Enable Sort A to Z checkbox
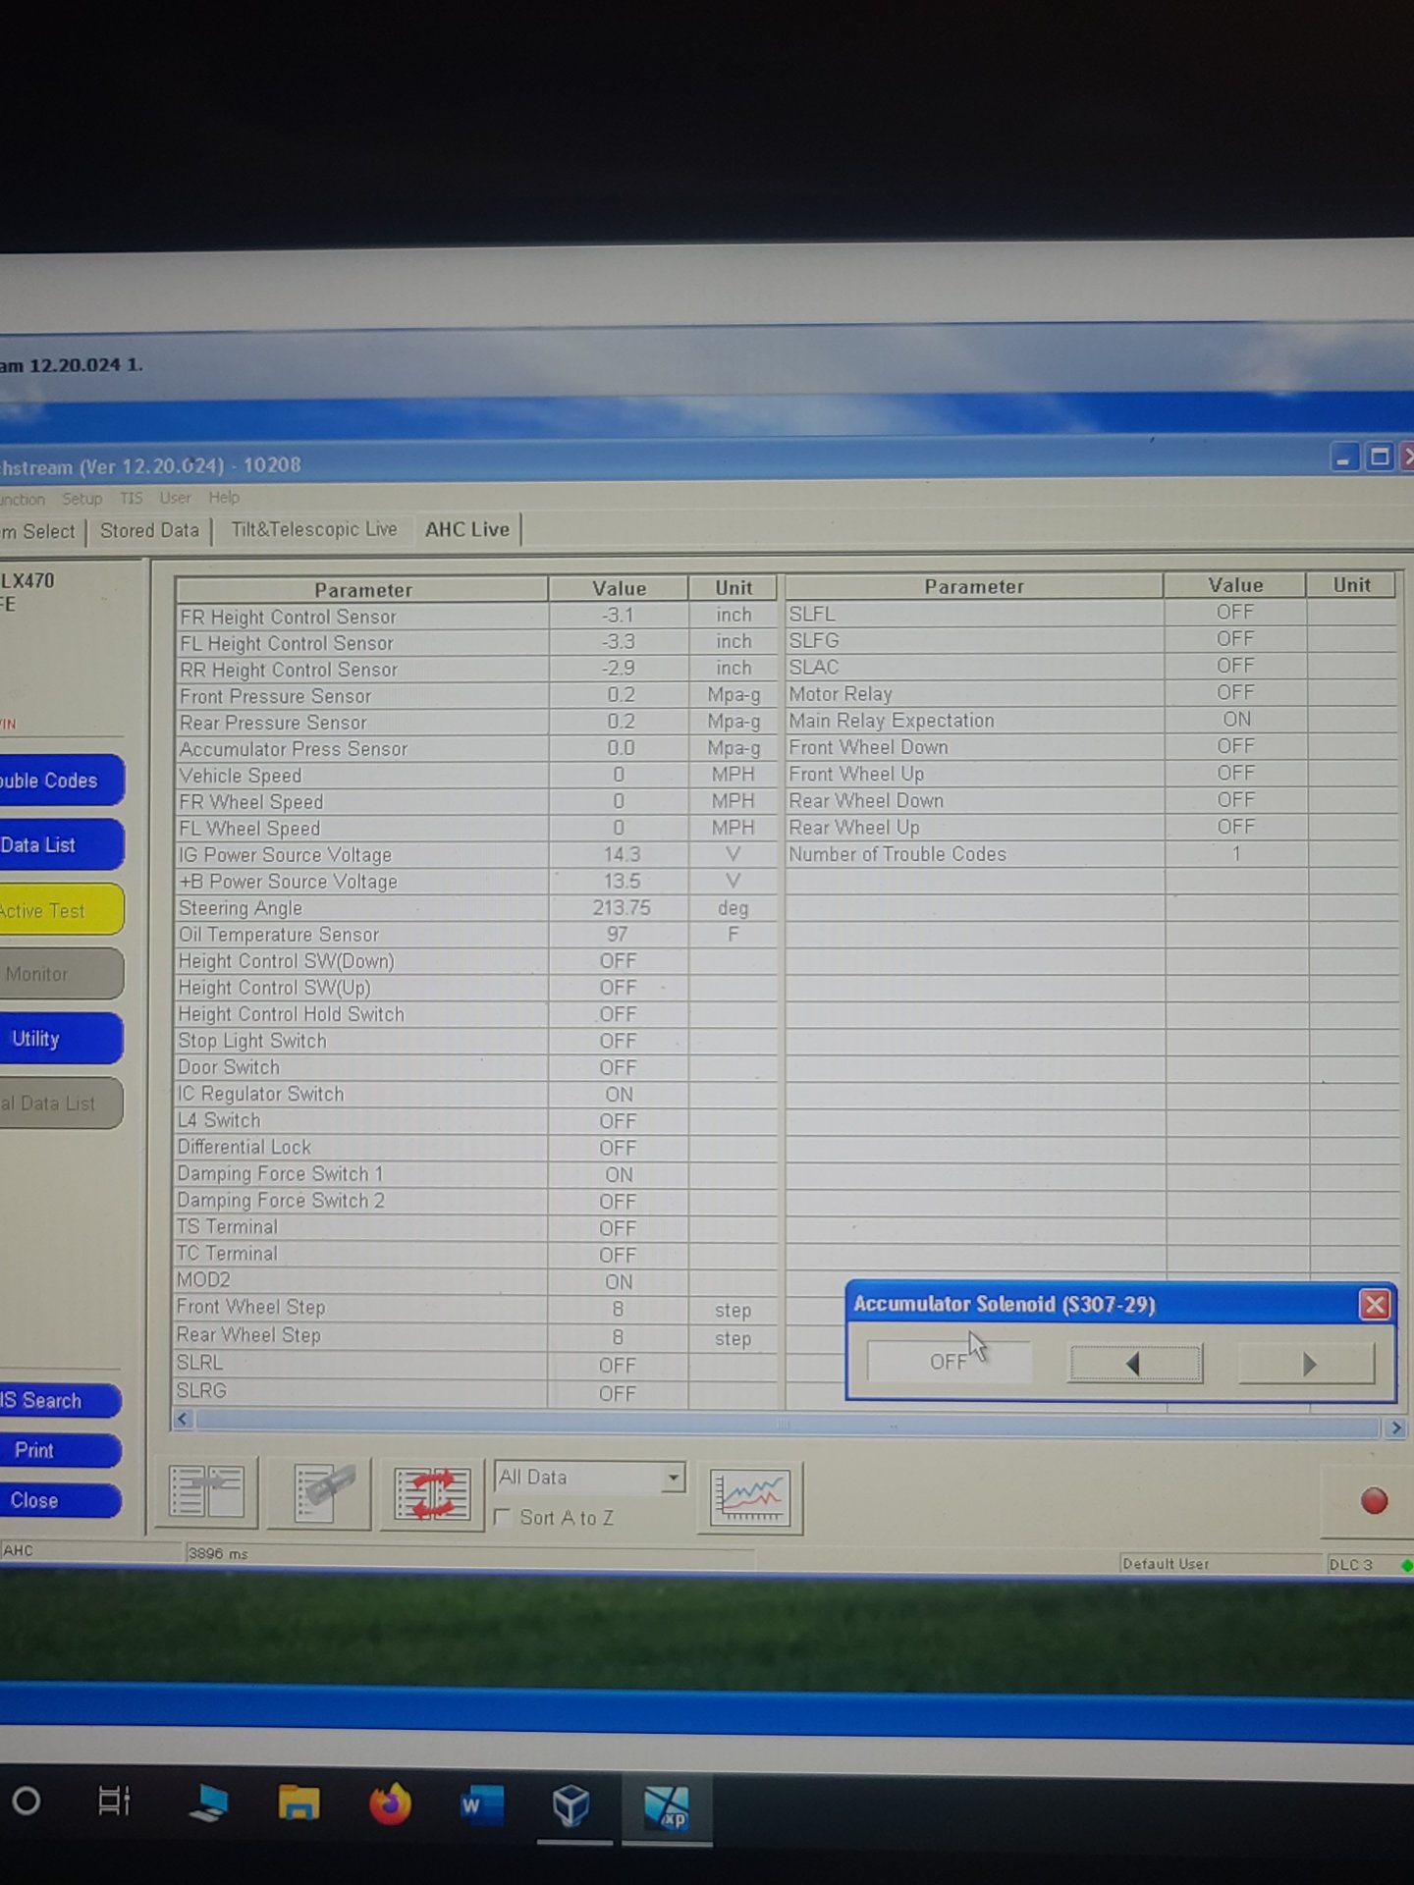 503,1517
